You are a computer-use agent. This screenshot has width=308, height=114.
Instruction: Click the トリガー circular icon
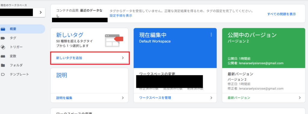[3, 47]
